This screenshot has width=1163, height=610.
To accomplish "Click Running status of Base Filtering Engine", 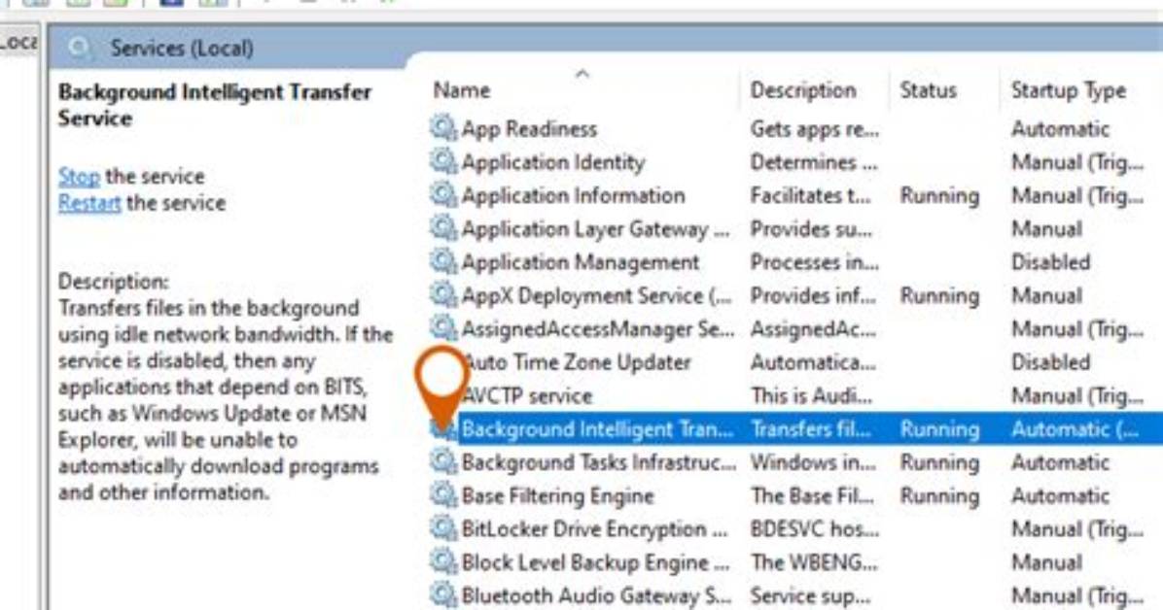I will (x=939, y=495).
